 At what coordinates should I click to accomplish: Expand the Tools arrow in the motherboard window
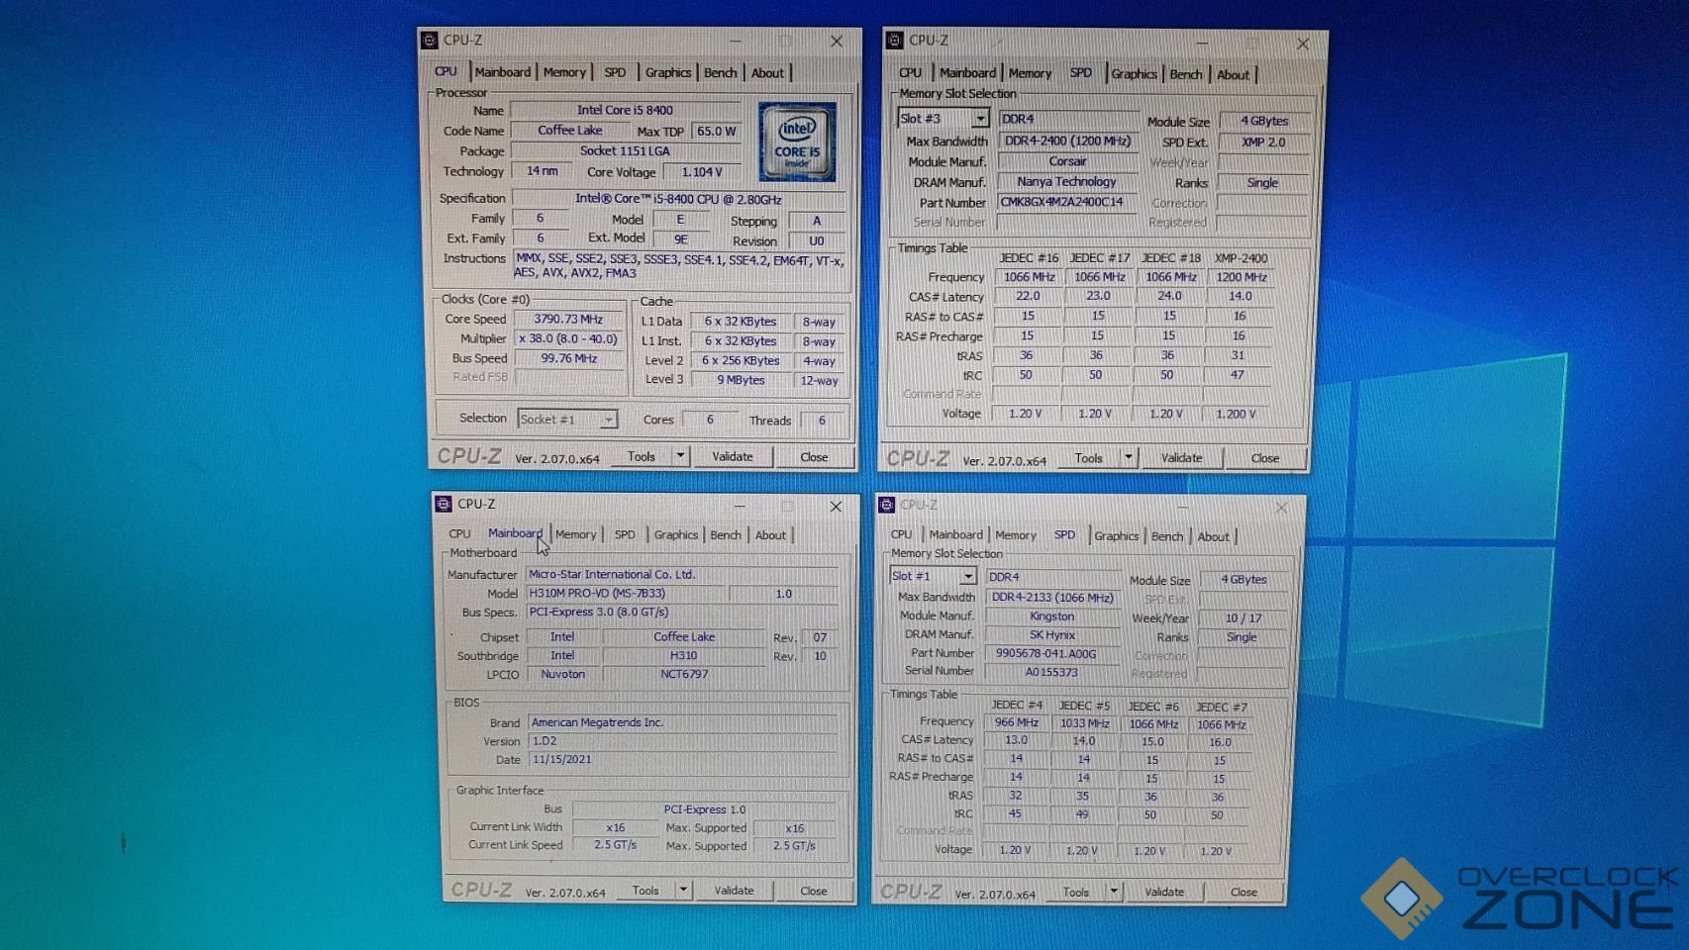(x=683, y=890)
